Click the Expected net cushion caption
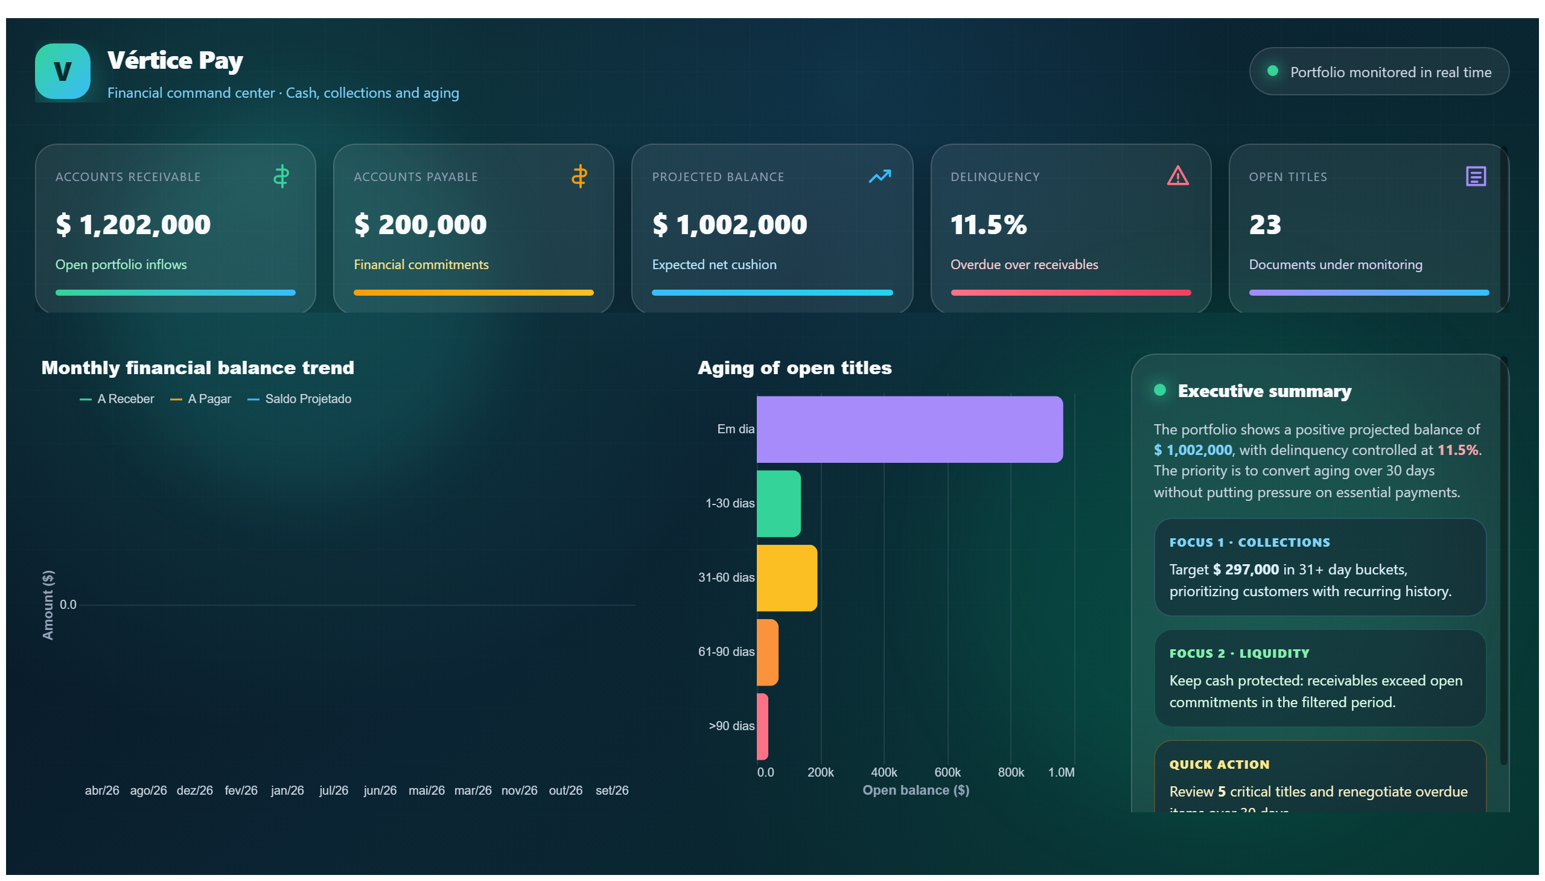1545x881 pixels. (x=713, y=264)
